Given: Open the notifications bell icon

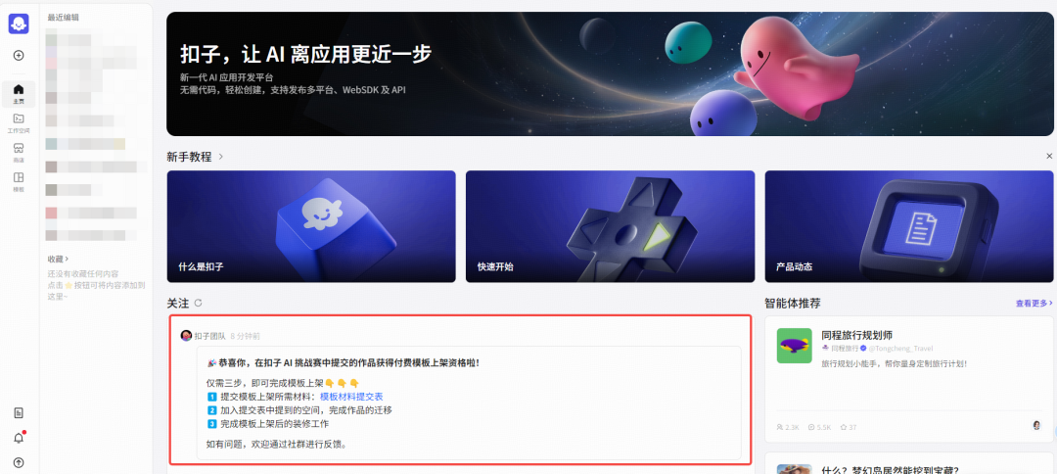Looking at the screenshot, I should pos(19,438).
